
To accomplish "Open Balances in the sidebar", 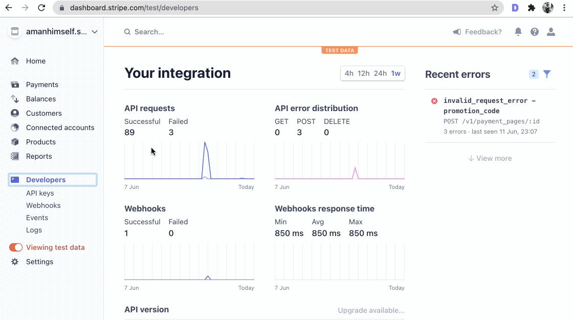I will point(41,99).
